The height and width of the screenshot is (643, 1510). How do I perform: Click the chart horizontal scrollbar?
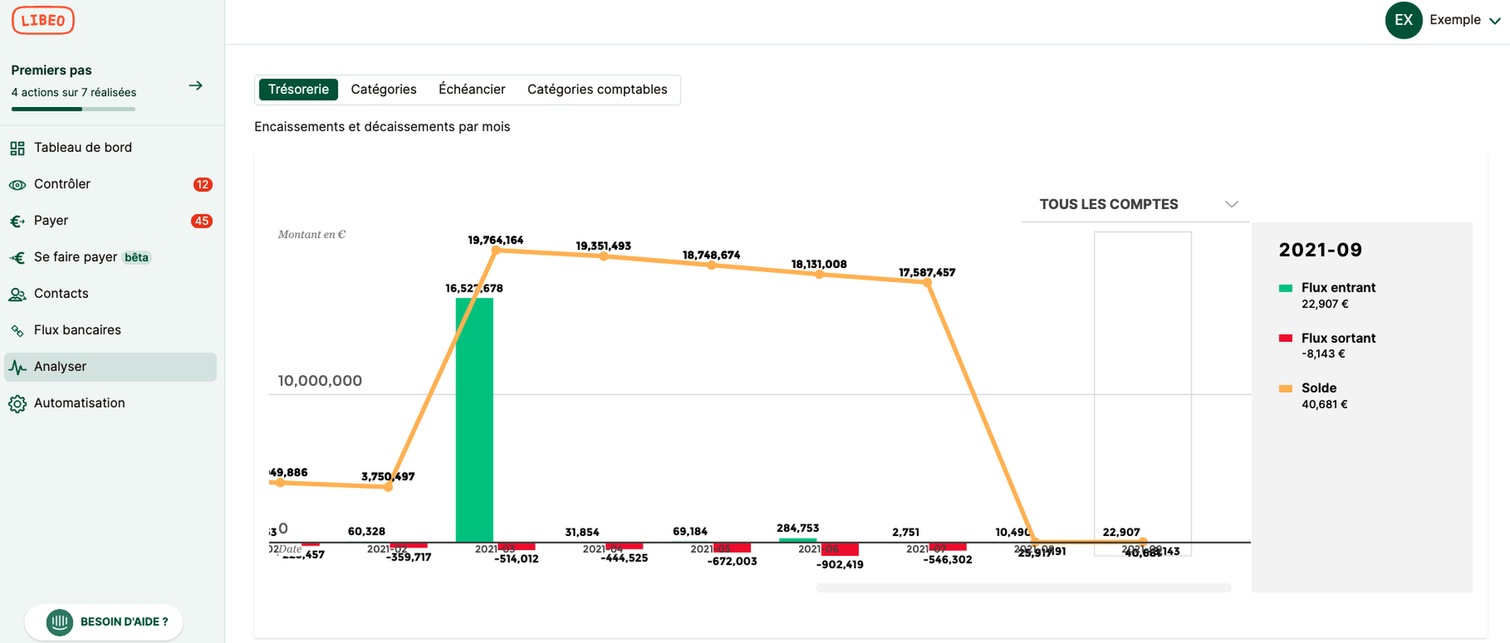pos(1023,588)
